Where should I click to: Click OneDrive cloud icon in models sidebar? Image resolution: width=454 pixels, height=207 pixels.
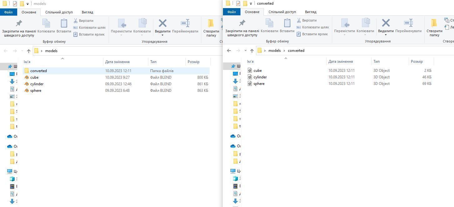click(x=10, y=136)
